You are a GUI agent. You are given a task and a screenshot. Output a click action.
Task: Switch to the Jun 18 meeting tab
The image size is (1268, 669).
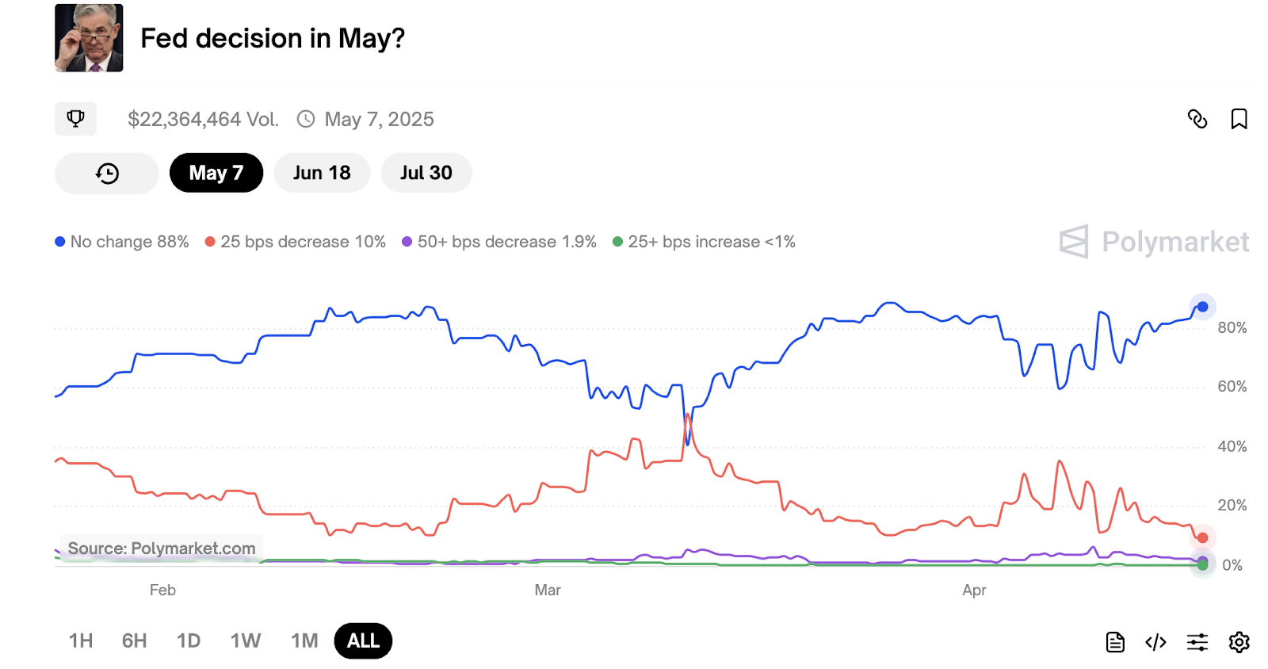(x=322, y=173)
